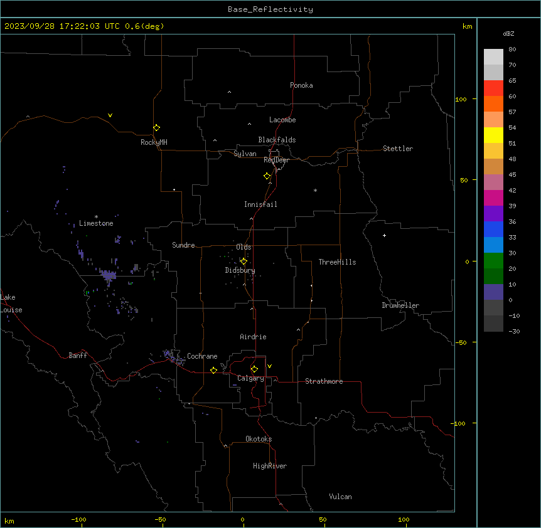Click the Calgary city label

coord(250,378)
